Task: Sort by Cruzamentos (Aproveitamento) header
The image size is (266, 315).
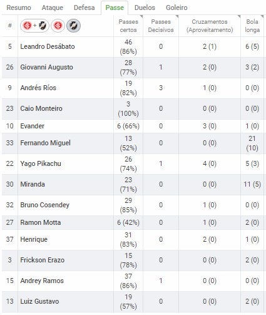Action: (210, 26)
